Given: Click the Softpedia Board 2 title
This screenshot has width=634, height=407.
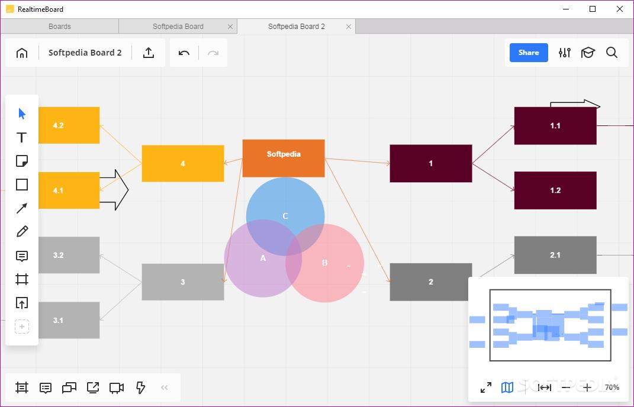Looking at the screenshot, I should tap(85, 53).
